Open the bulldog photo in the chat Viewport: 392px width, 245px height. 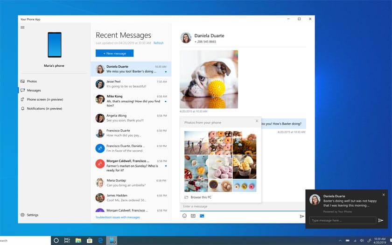(x=209, y=79)
